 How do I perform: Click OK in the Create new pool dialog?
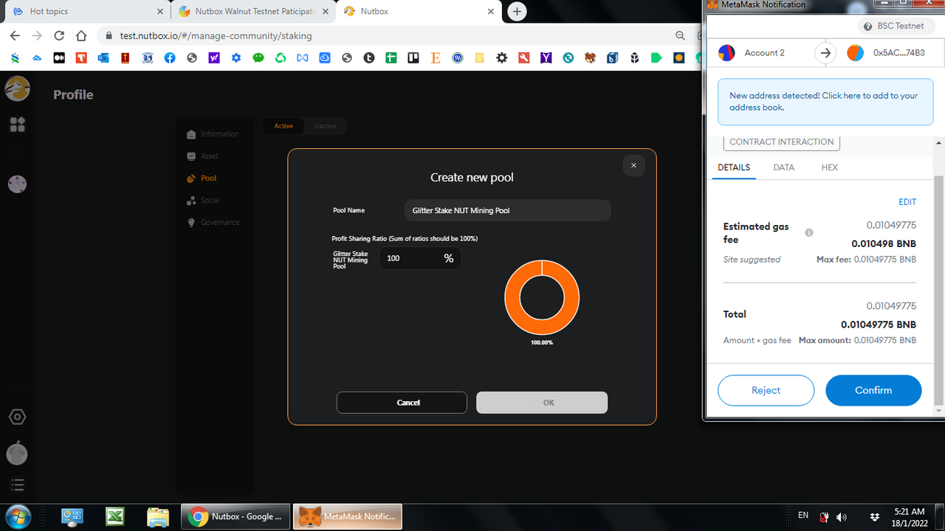coord(542,403)
